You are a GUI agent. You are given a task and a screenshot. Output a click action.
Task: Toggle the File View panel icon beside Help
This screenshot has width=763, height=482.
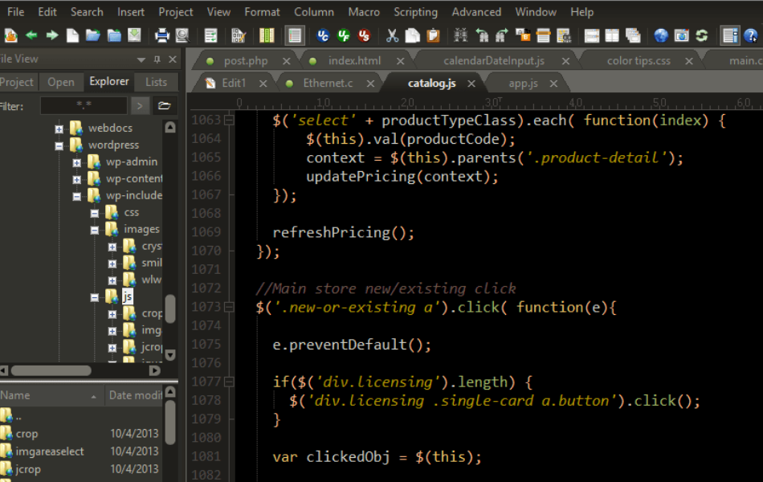(730, 35)
